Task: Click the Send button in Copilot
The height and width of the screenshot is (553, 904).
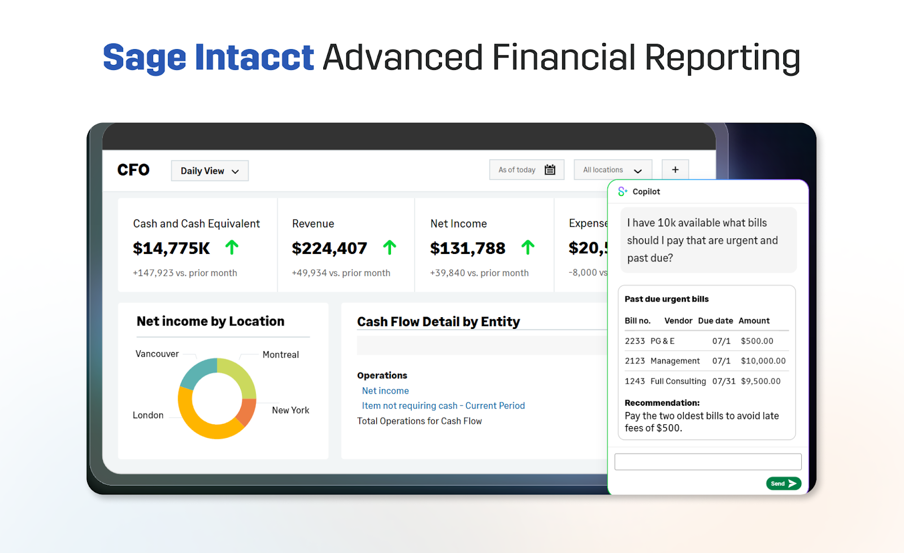Action: [783, 484]
